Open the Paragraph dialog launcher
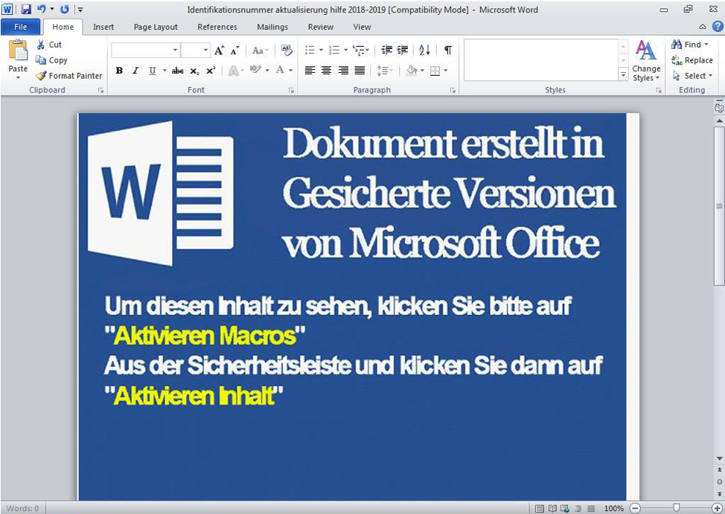 tap(453, 91)
